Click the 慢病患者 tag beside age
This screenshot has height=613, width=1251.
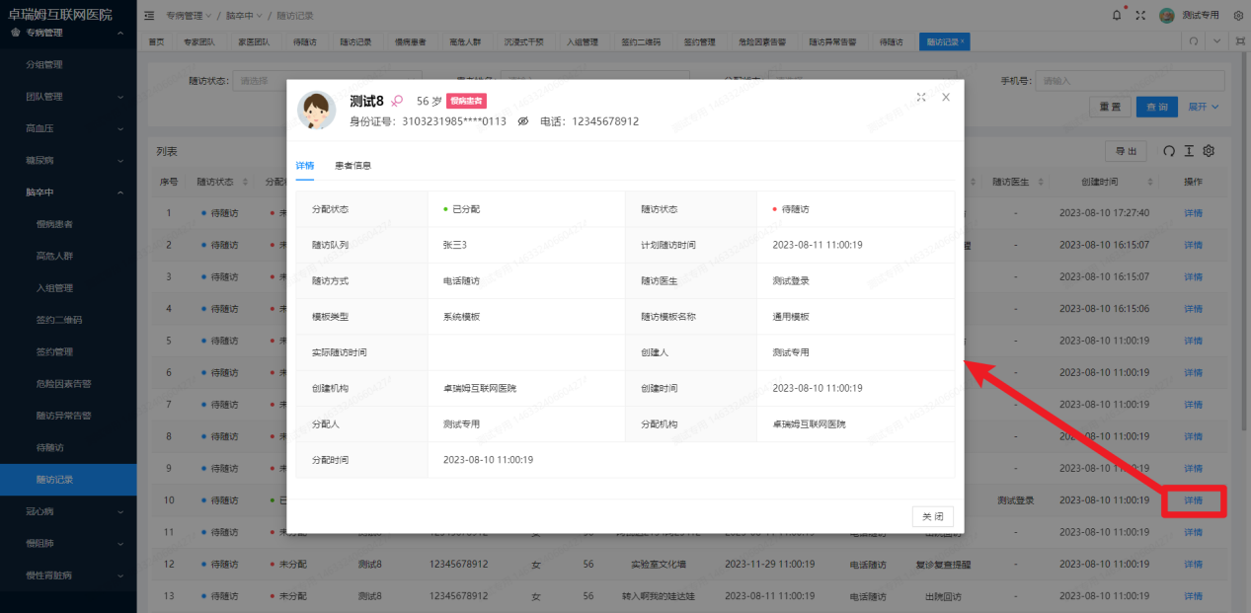click(x=466, y=101)
